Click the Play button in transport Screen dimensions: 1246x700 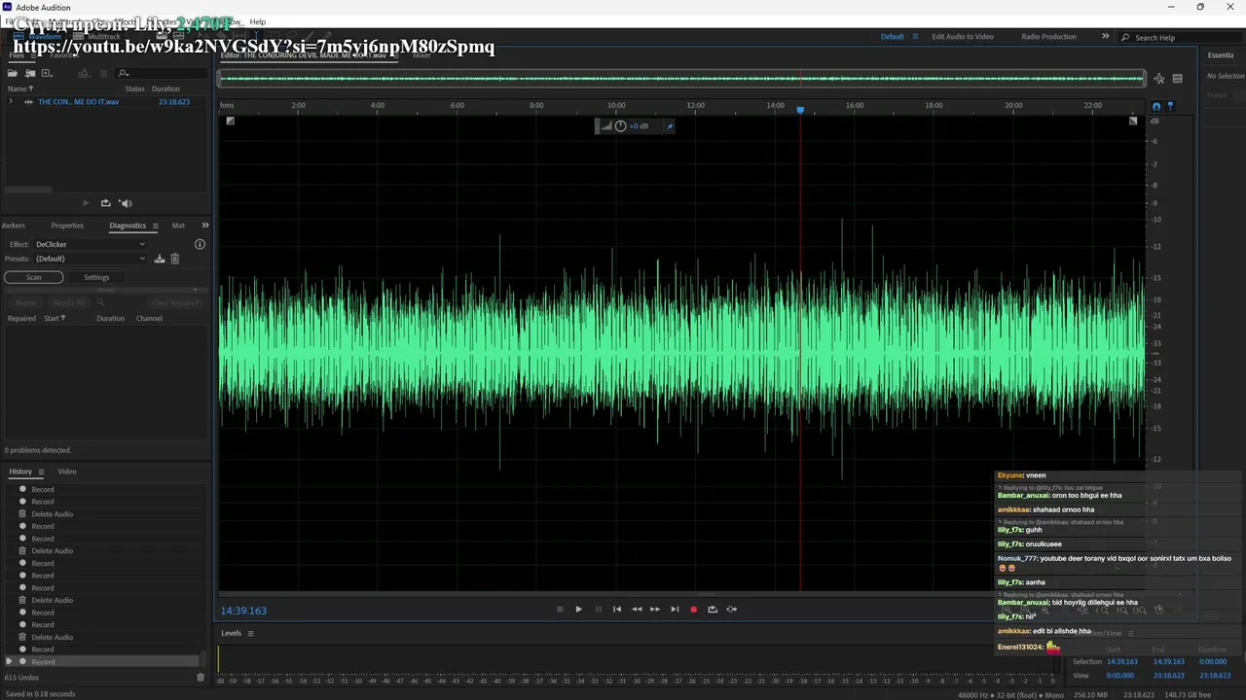coord(578,610)
